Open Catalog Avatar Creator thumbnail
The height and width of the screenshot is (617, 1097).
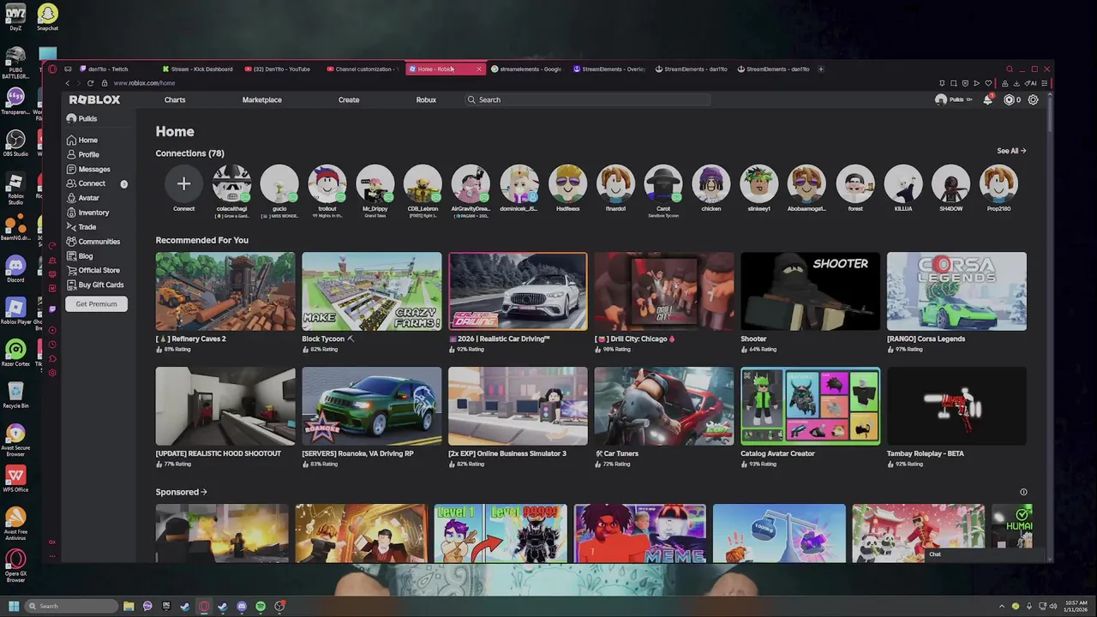(810, 406)
